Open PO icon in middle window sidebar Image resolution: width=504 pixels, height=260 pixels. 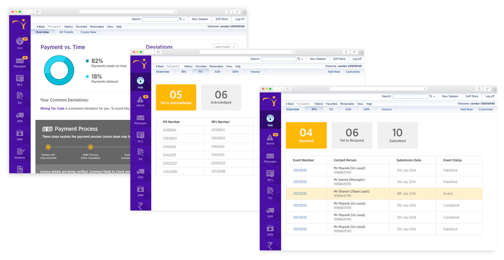140,152
